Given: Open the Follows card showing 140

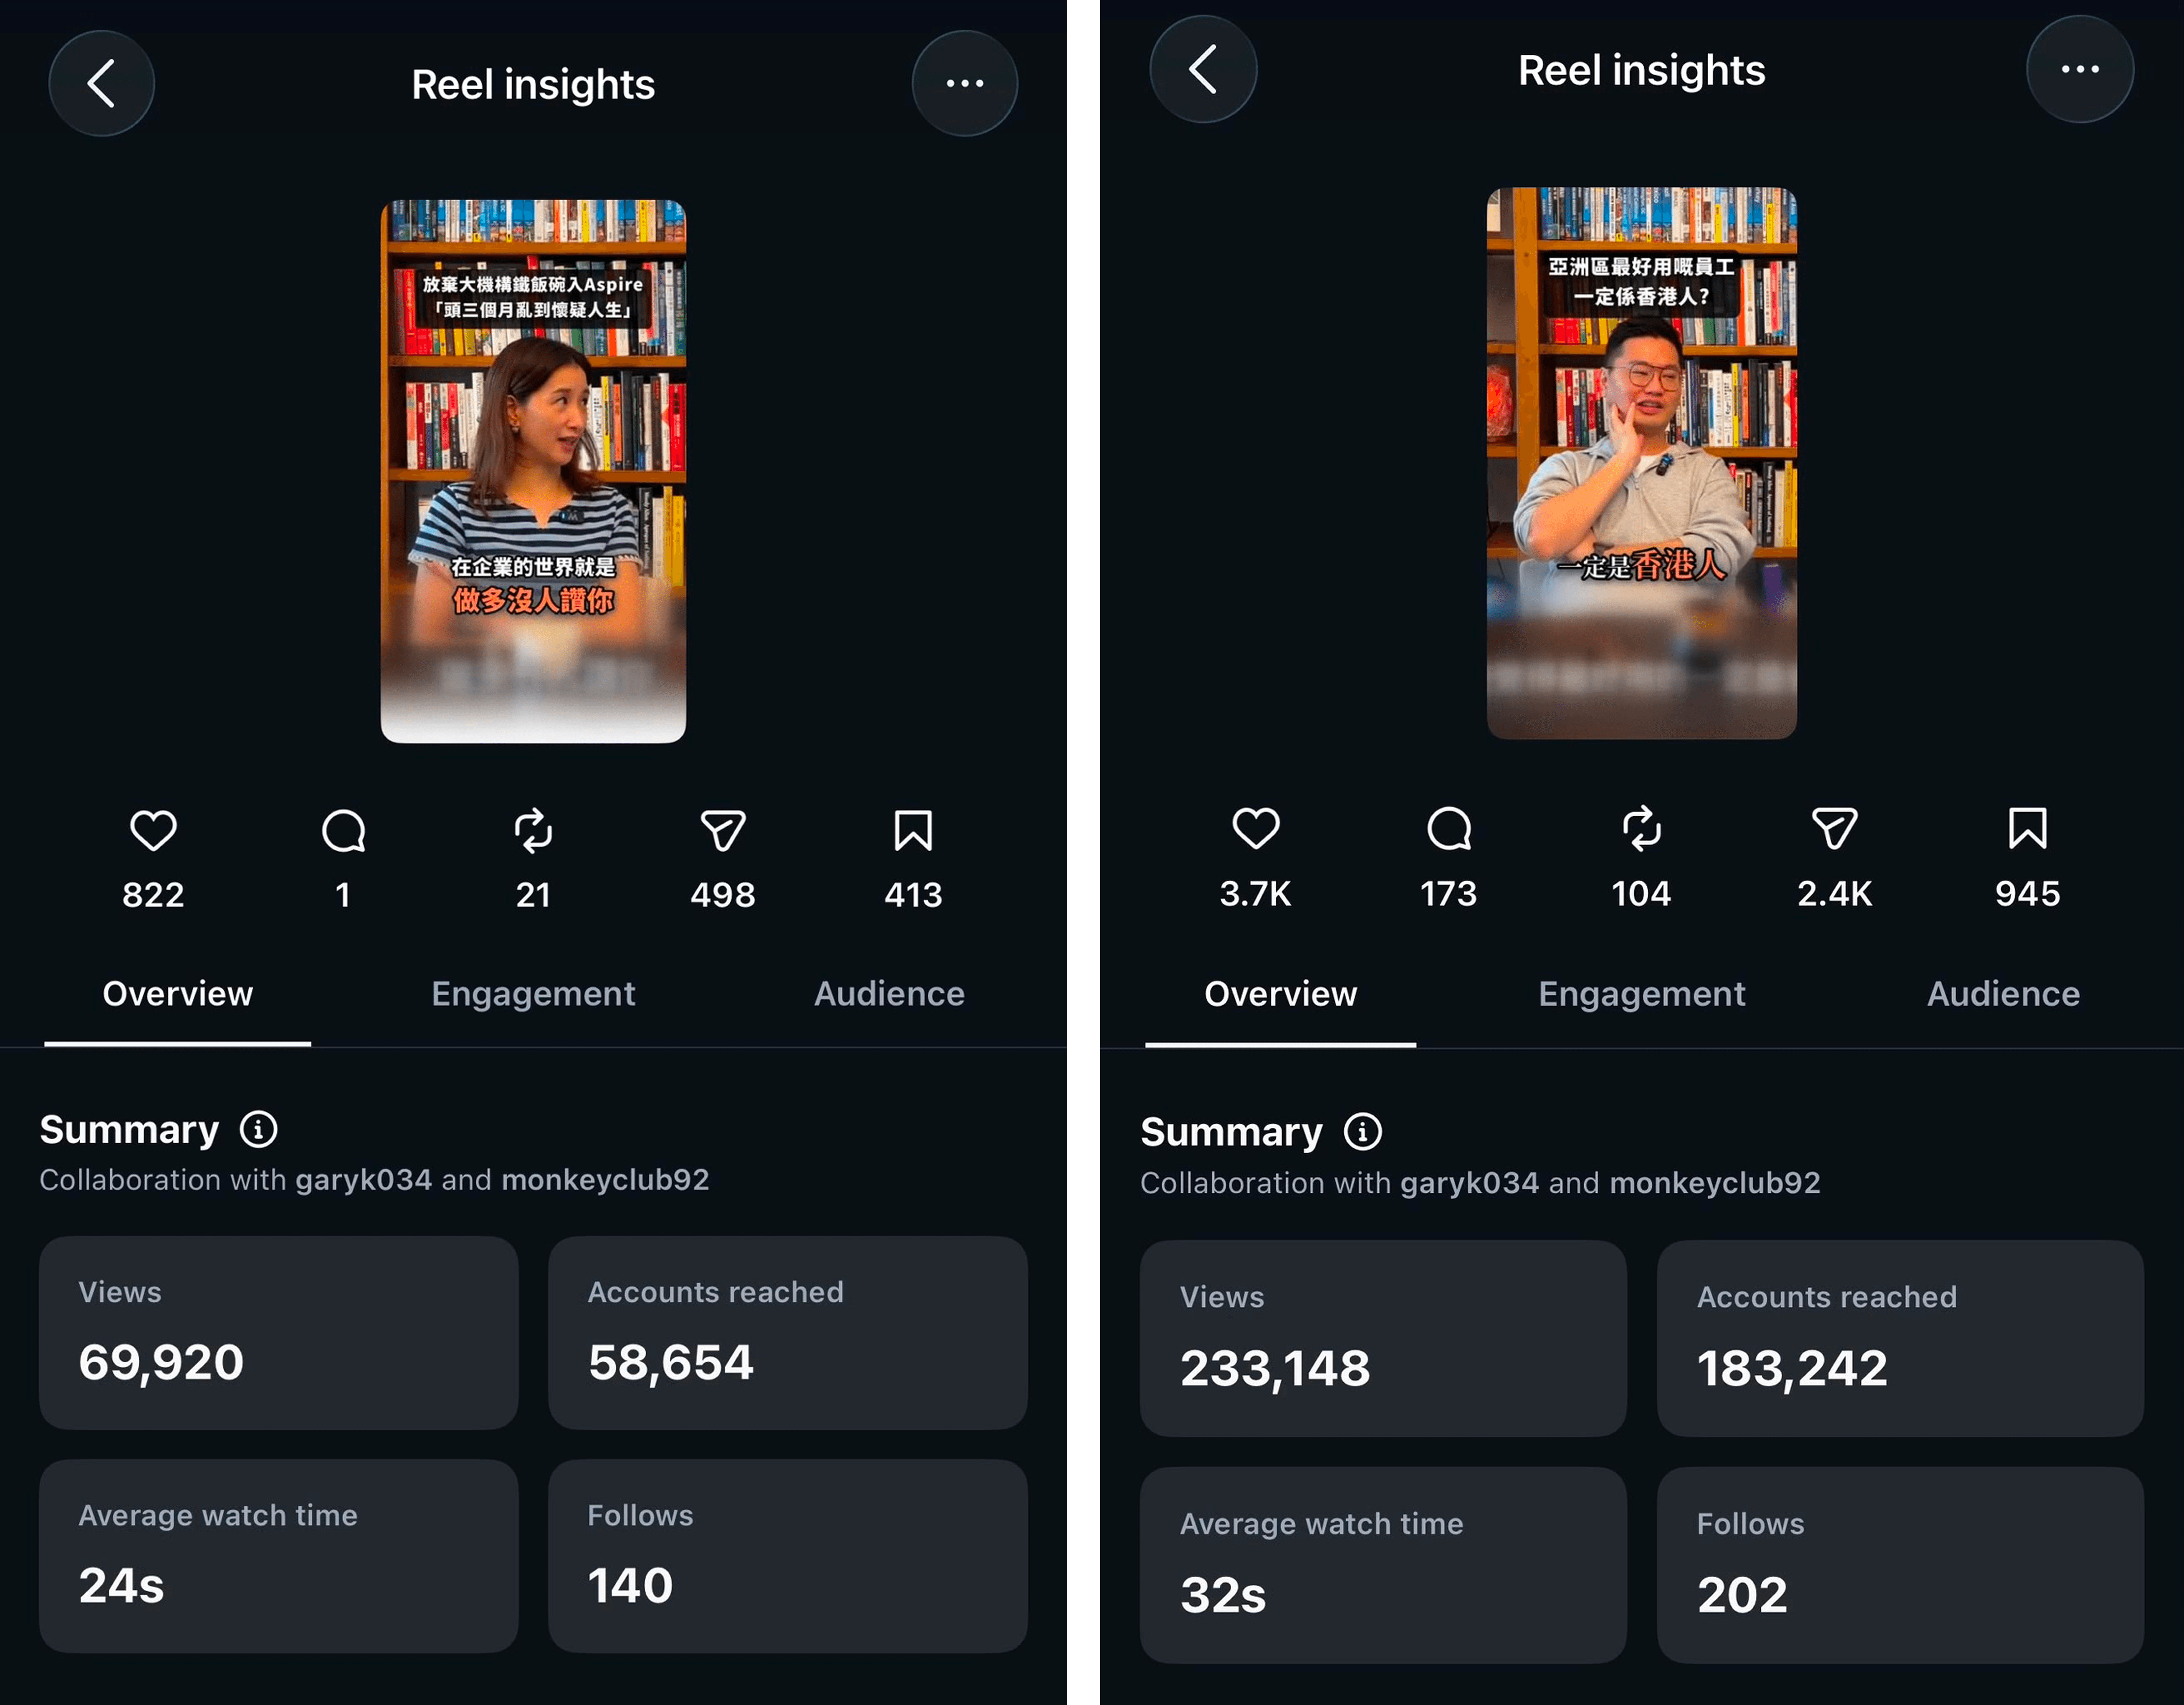Looking at the screenshot, I should pos(788,1556).
